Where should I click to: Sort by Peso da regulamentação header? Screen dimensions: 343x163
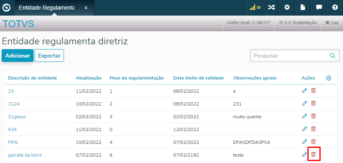pyautogui.click(x=137, y=78)
